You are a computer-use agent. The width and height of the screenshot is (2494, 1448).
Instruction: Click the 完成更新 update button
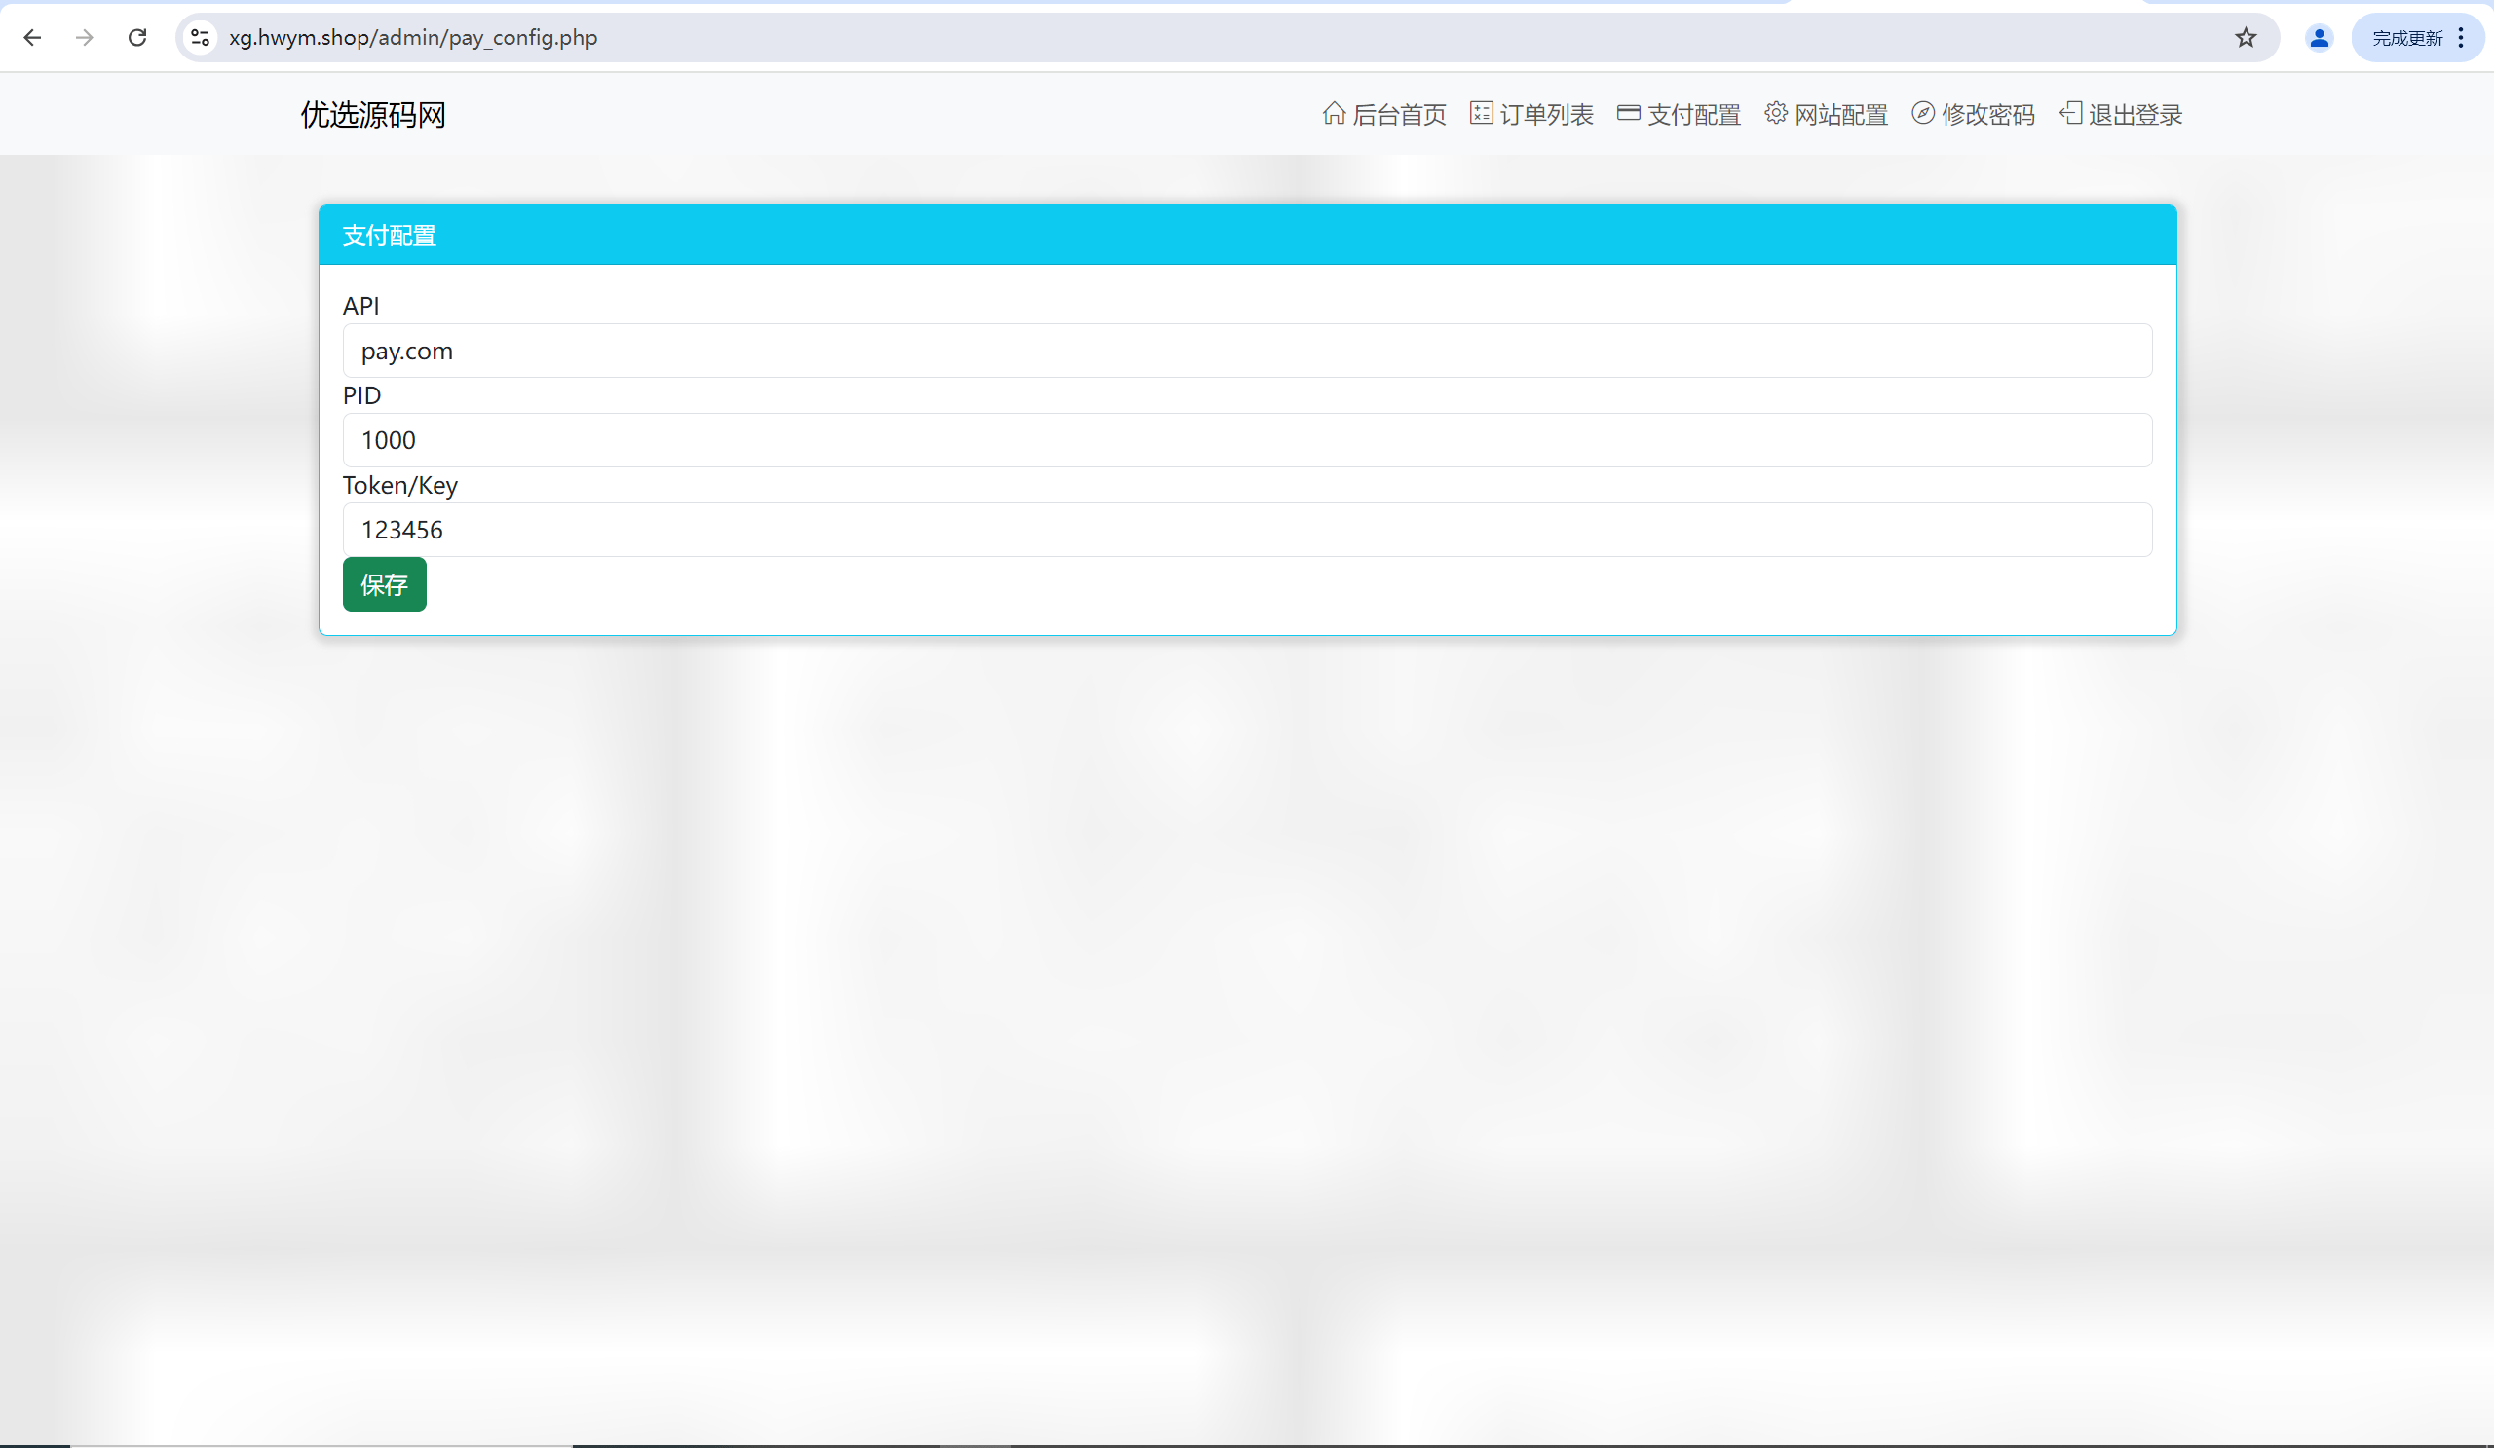coord(2407,38)
